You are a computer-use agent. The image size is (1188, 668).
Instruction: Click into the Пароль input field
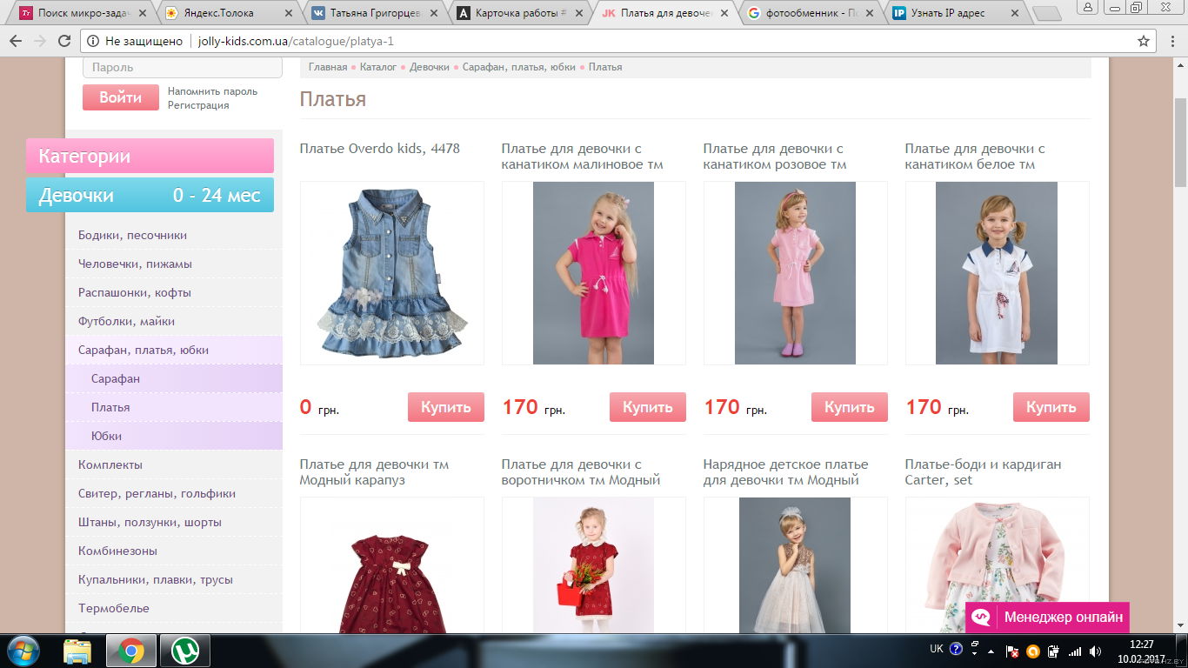(x=183, y=68)
